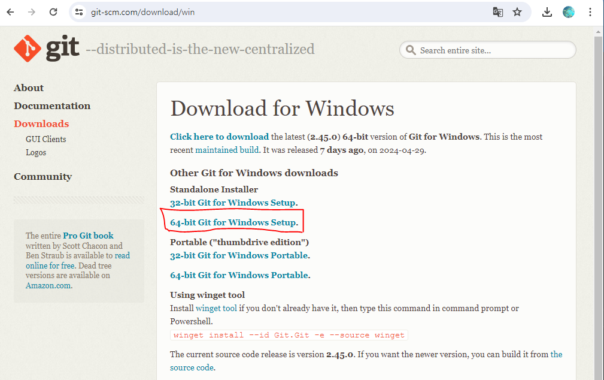The height and width of the screenshot is (380, 604).
Task: Open GUI Clients subsection
Action: [x=46, y=139]
